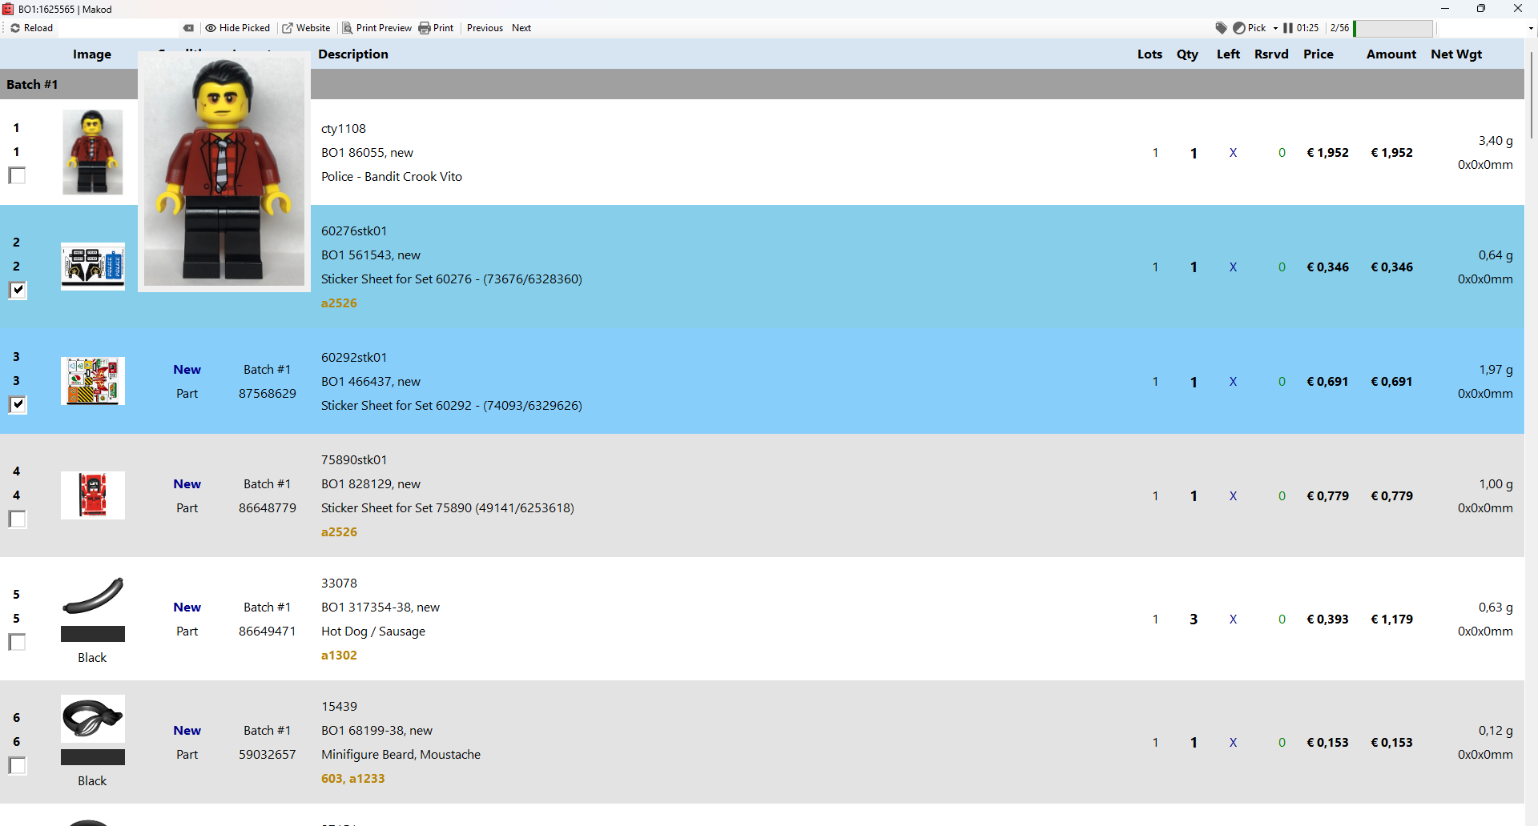Click the Lots column header
Screen dimensions: 1538x826
pos(1149,54)
